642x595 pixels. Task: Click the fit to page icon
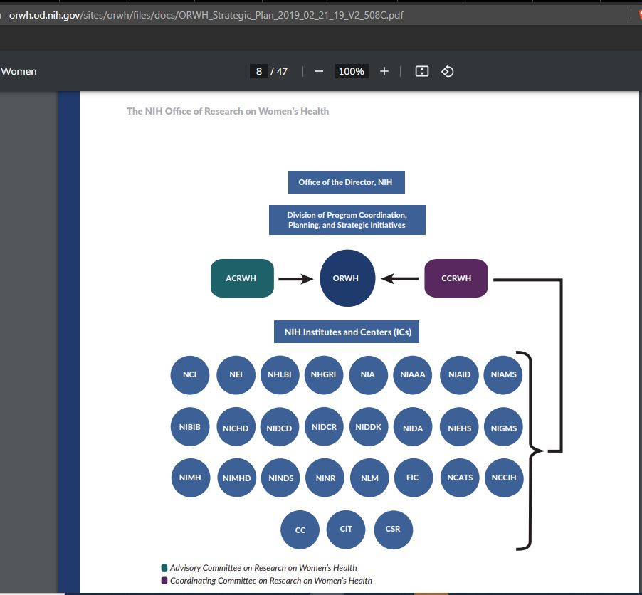tap(422, 71)
